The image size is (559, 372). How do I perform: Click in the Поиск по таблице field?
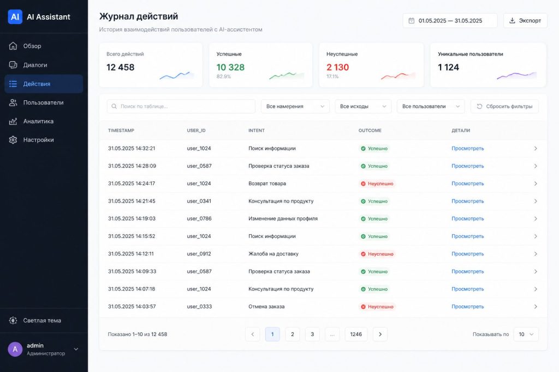[x=181, y=106]
